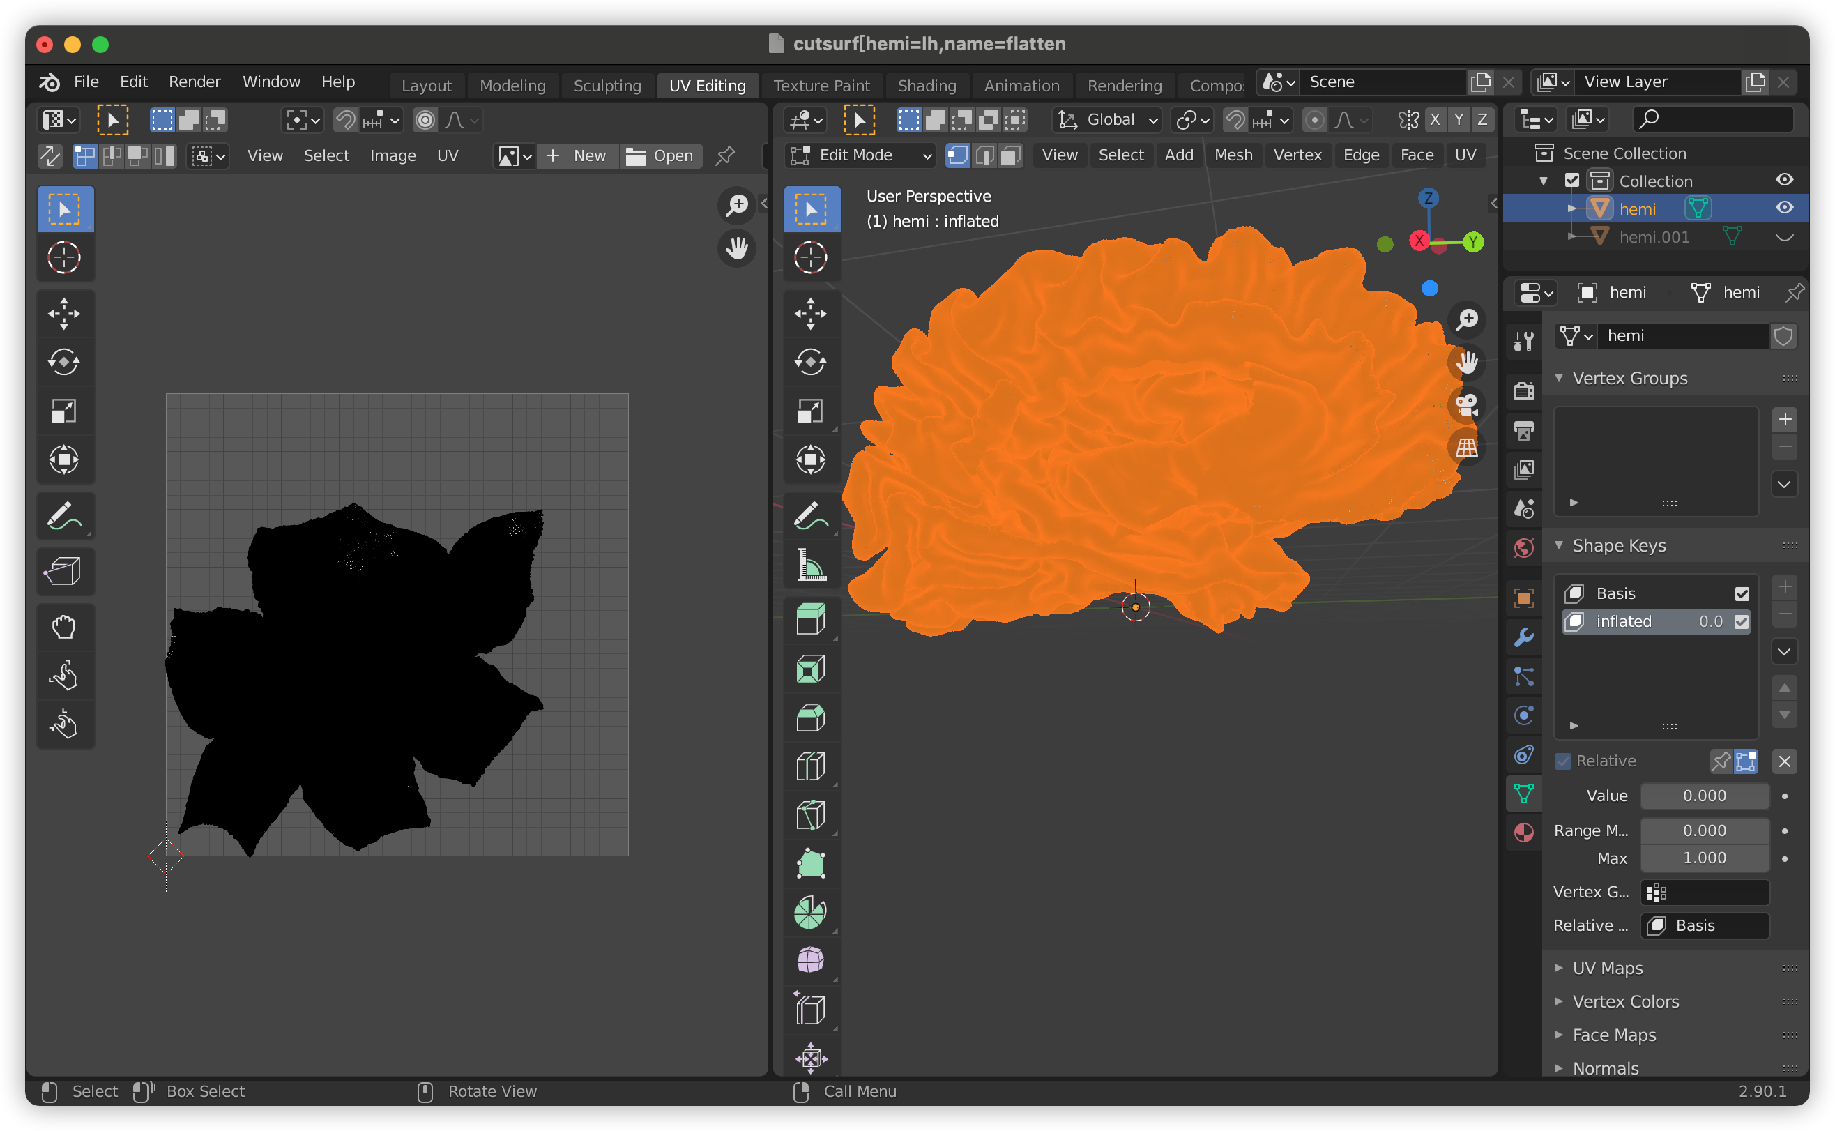Image resolution: width=1835 pixels, height=1131 pixels.
Task: Select the Add Cube primitive tool
Action: [x=812, y=619]
